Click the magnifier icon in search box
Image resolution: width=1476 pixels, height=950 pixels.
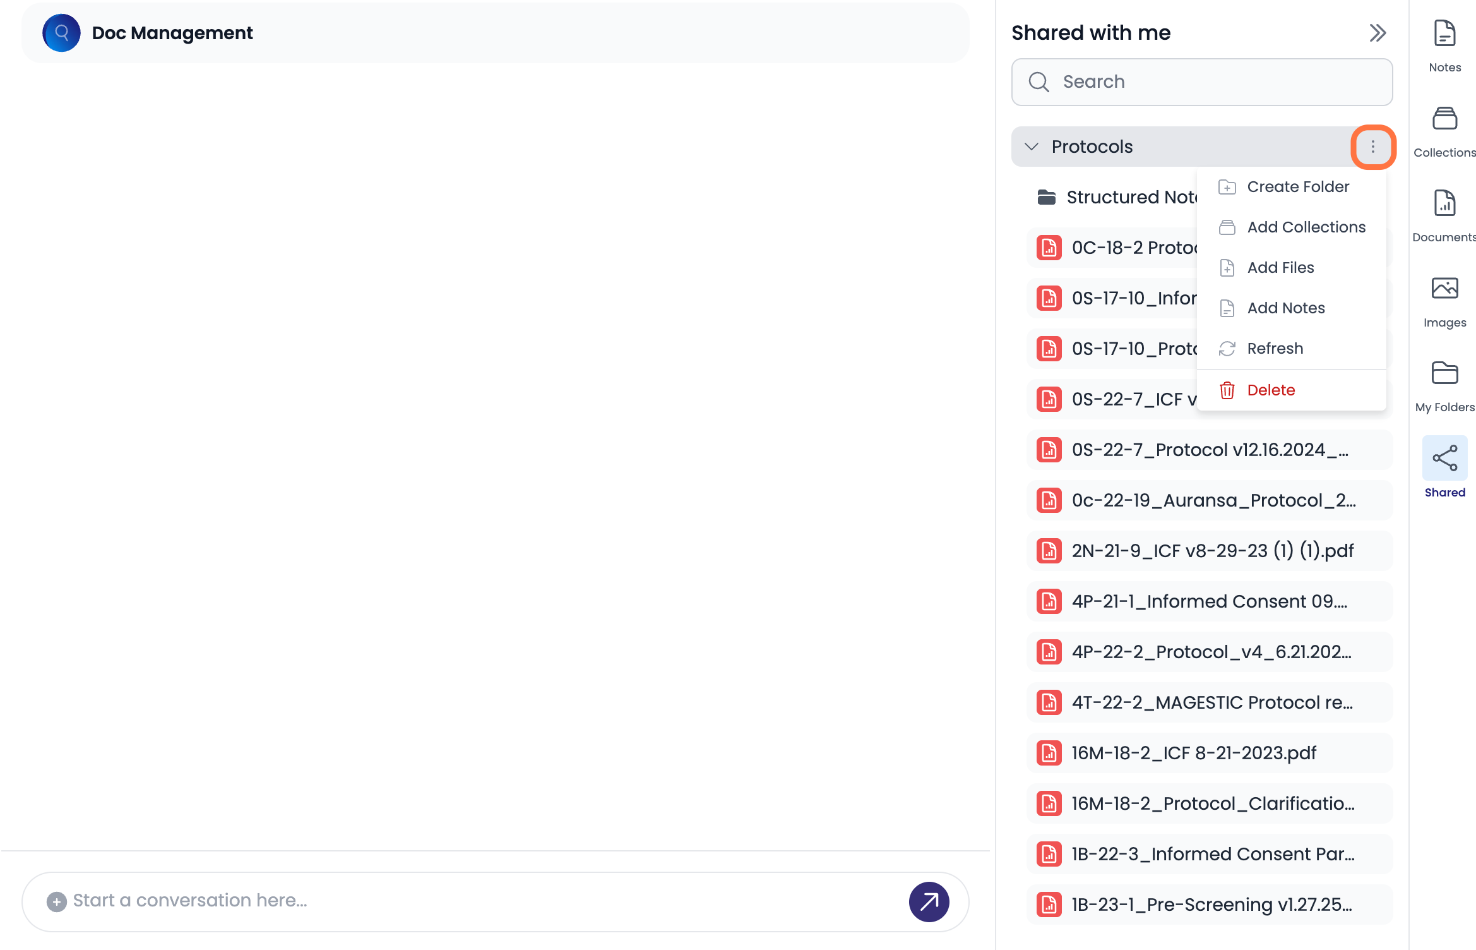1039,82
